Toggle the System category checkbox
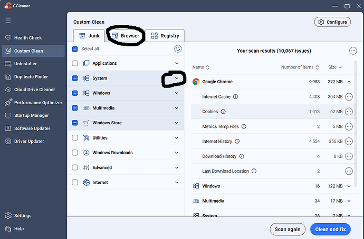The width and height of the screenshot is (364, 239). (75, 78)
